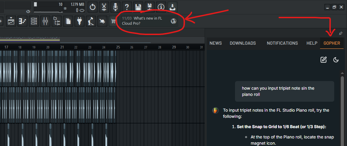The image size is (347, 146).
Task: Pin the side panel with the pin icon
Action: point(340,33)
